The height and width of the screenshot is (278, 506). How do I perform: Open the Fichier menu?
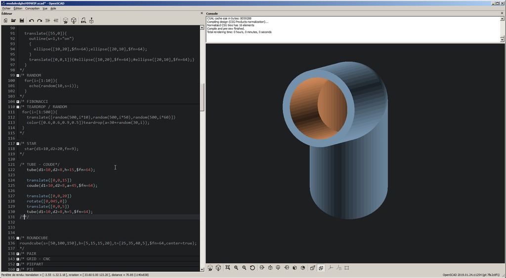coord(6,8)
